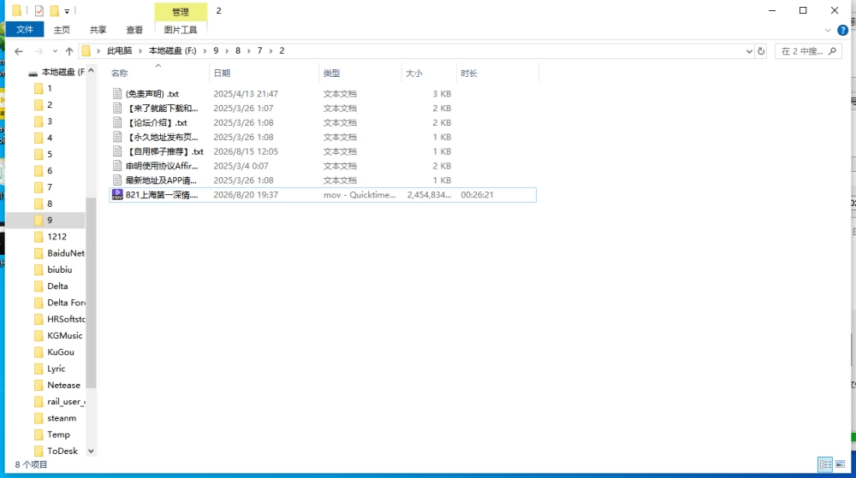Open the help question mark icon
The width and height of the screenshot is (856, 478).
[843, 31]
